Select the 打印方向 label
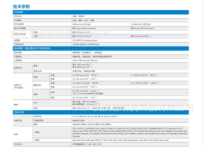 click(18, 144)
